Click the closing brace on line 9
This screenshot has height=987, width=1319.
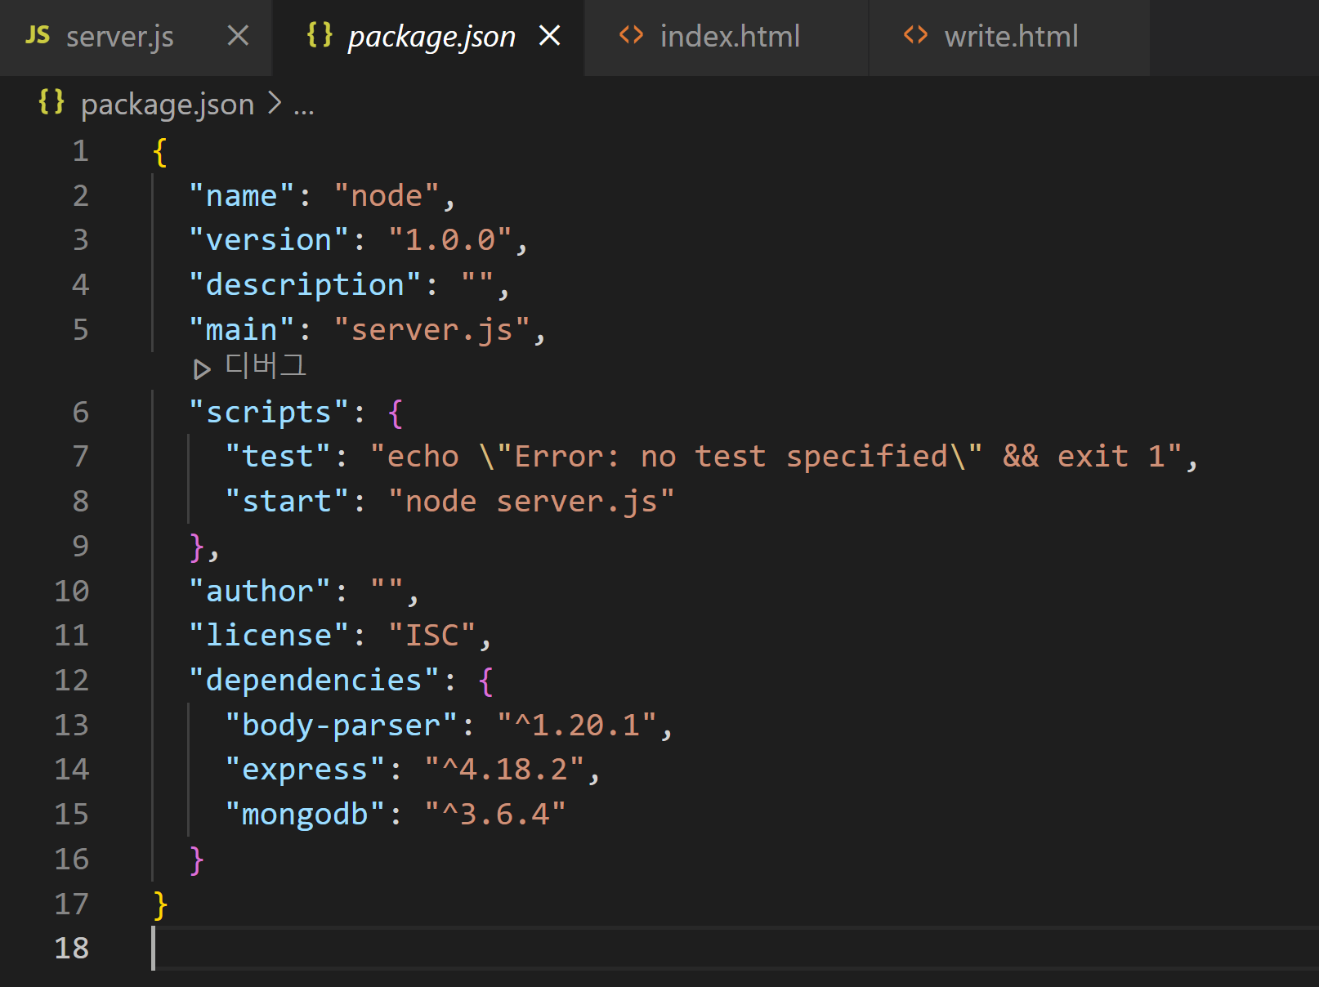(196, 547)
